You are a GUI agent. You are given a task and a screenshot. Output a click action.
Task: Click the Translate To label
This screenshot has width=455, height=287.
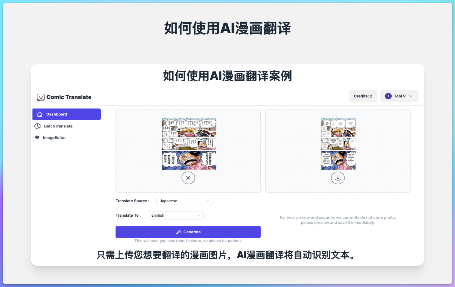(128, 215)
